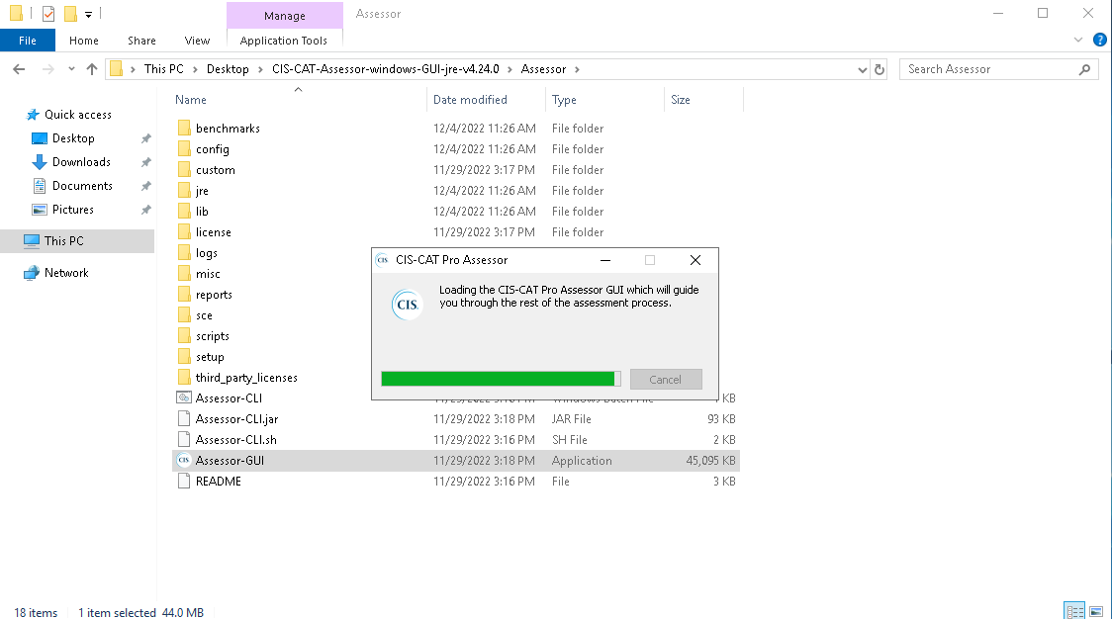The height and width of the screenshot is (619, 1112).
Task: Go forward with the Forward arrow
Action: click(47, 69)
